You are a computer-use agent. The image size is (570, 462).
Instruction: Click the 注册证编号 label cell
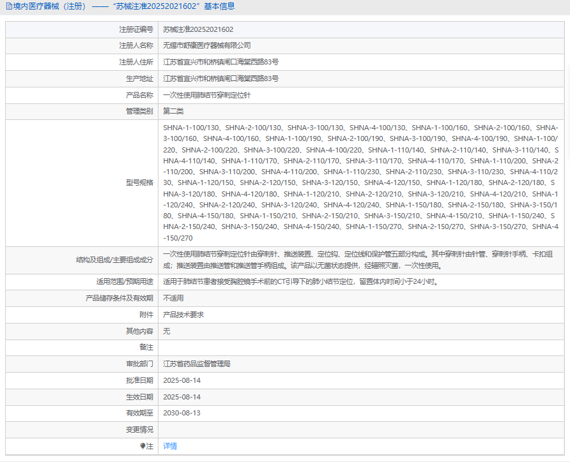coord(82,29)
